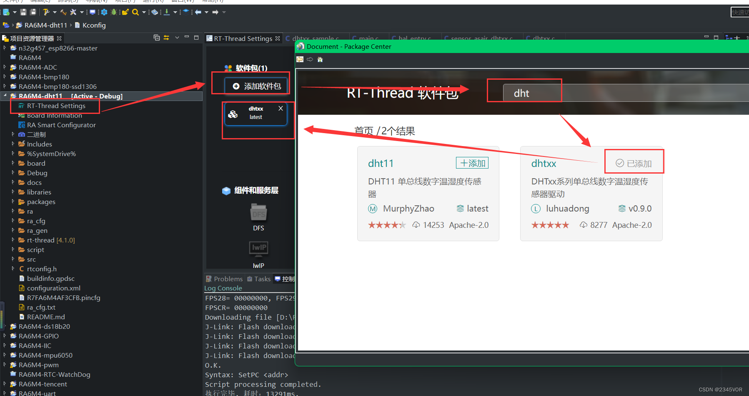
Task: Click the 添加软件包 button
Action: pyautogui.click(x=256, y=85)
